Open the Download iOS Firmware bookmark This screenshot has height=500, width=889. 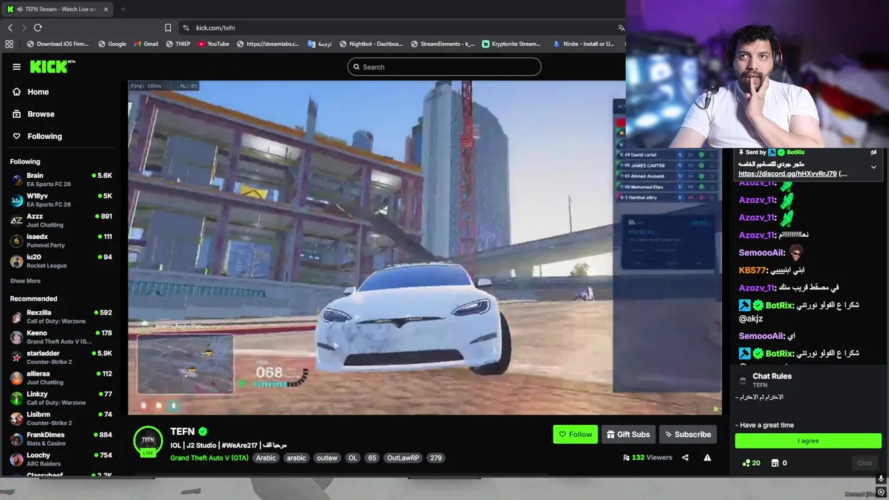tap(58, 44)
